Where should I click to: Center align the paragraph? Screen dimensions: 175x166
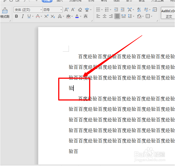(x=105, y=16)
